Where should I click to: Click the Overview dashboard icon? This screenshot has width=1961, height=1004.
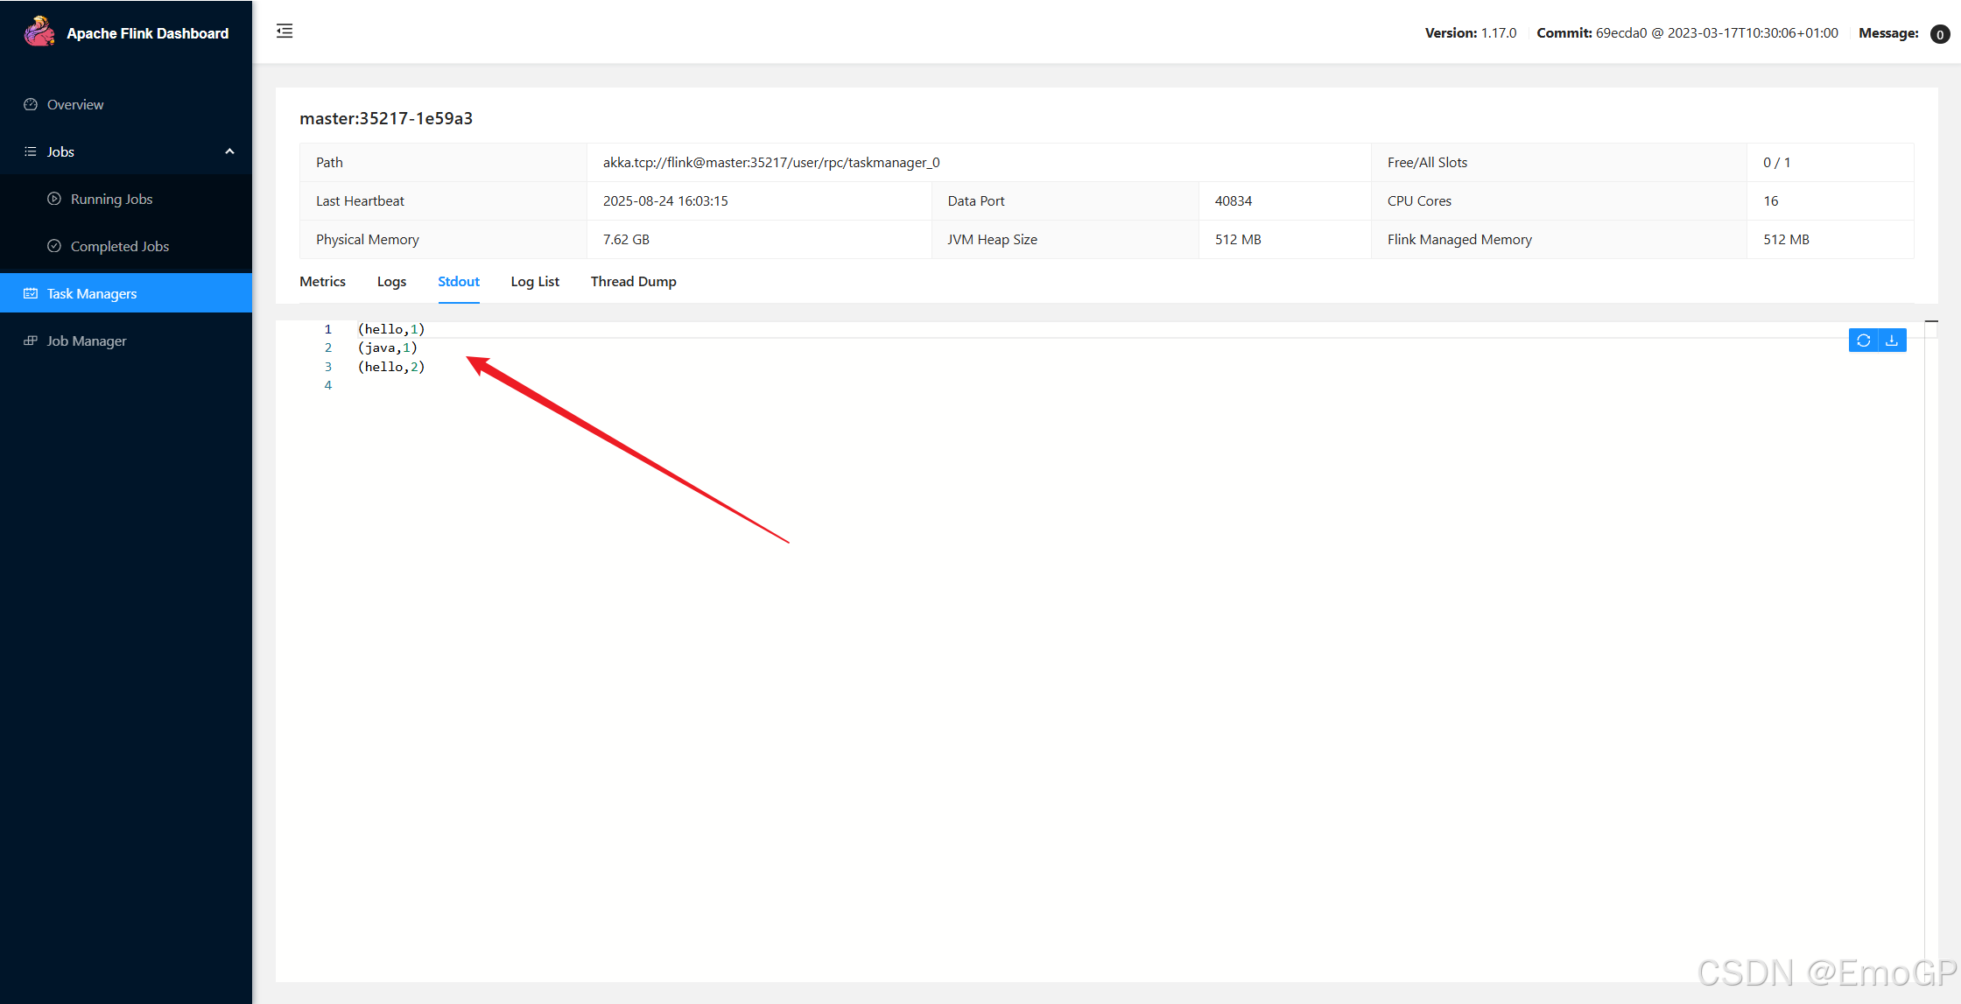(x=31, y=104)
